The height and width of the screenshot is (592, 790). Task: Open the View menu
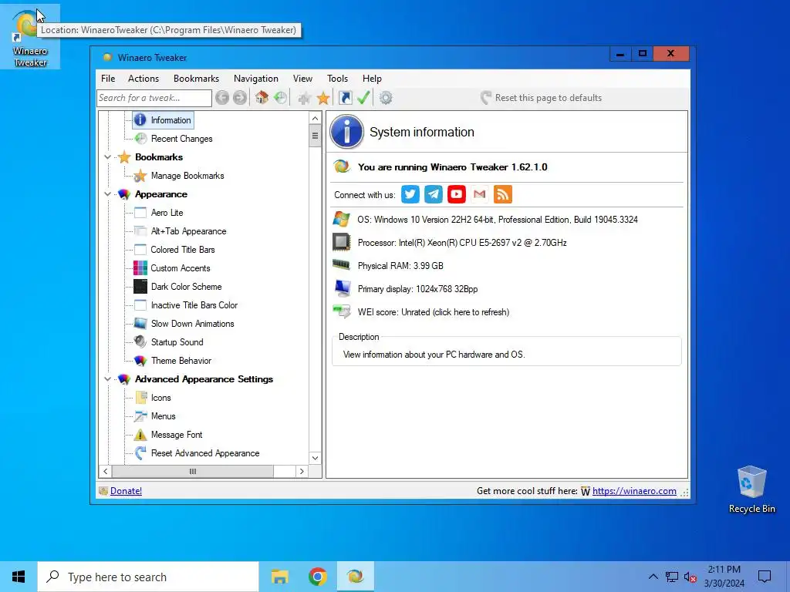coord(302,79)
